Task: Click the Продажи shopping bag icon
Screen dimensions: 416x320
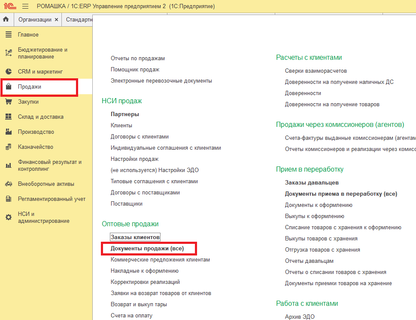Action: [x=9, y=86]
